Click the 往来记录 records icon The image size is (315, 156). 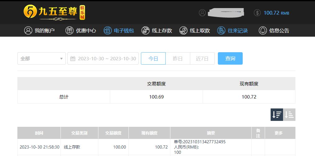pos(221,30)
